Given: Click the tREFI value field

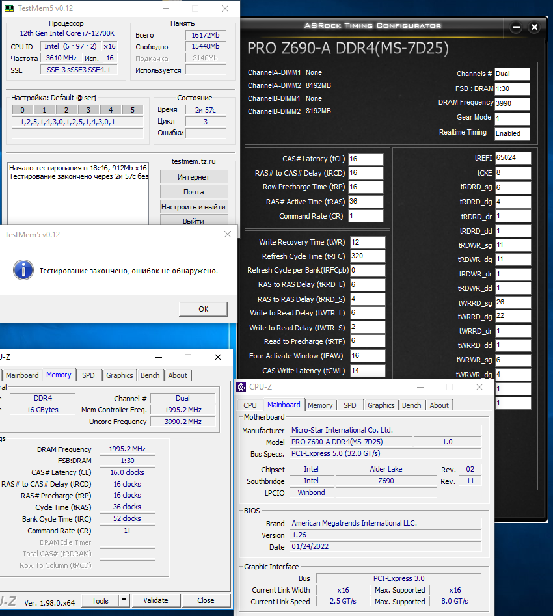Looking at the screenshot, I should (513, 158).
